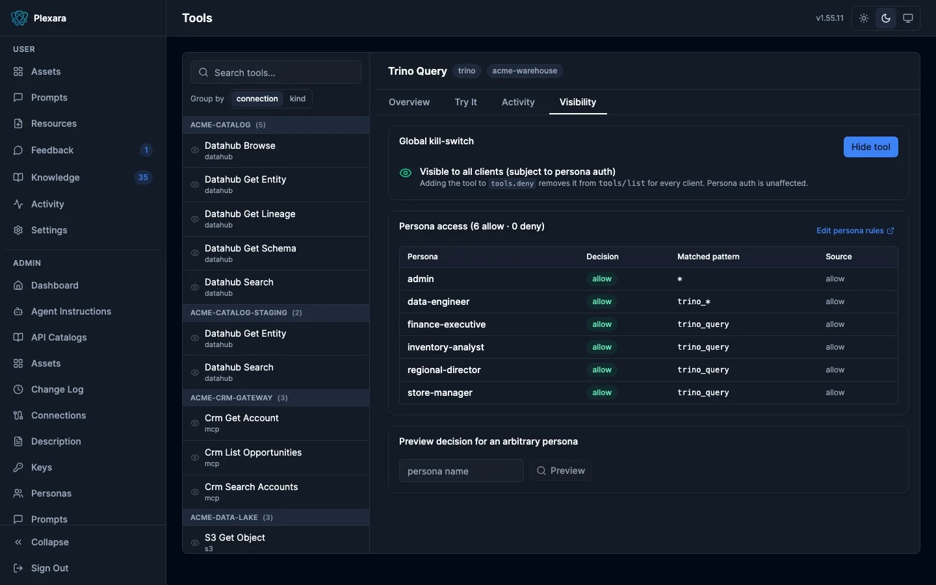The image size is (936, 585).
Task: Open Knowledge in the sidebar
Action: click(x=83, y=177)
